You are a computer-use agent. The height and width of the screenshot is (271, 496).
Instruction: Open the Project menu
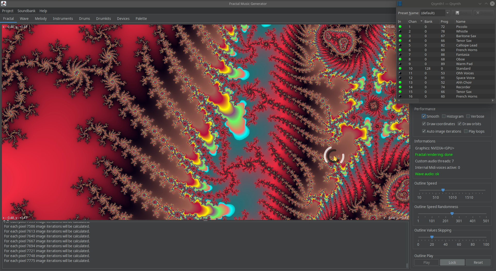tap(8, 11)
